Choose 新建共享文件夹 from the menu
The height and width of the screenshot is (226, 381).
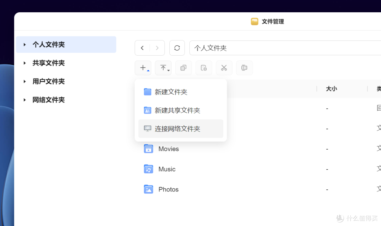(x=181, y=110)
